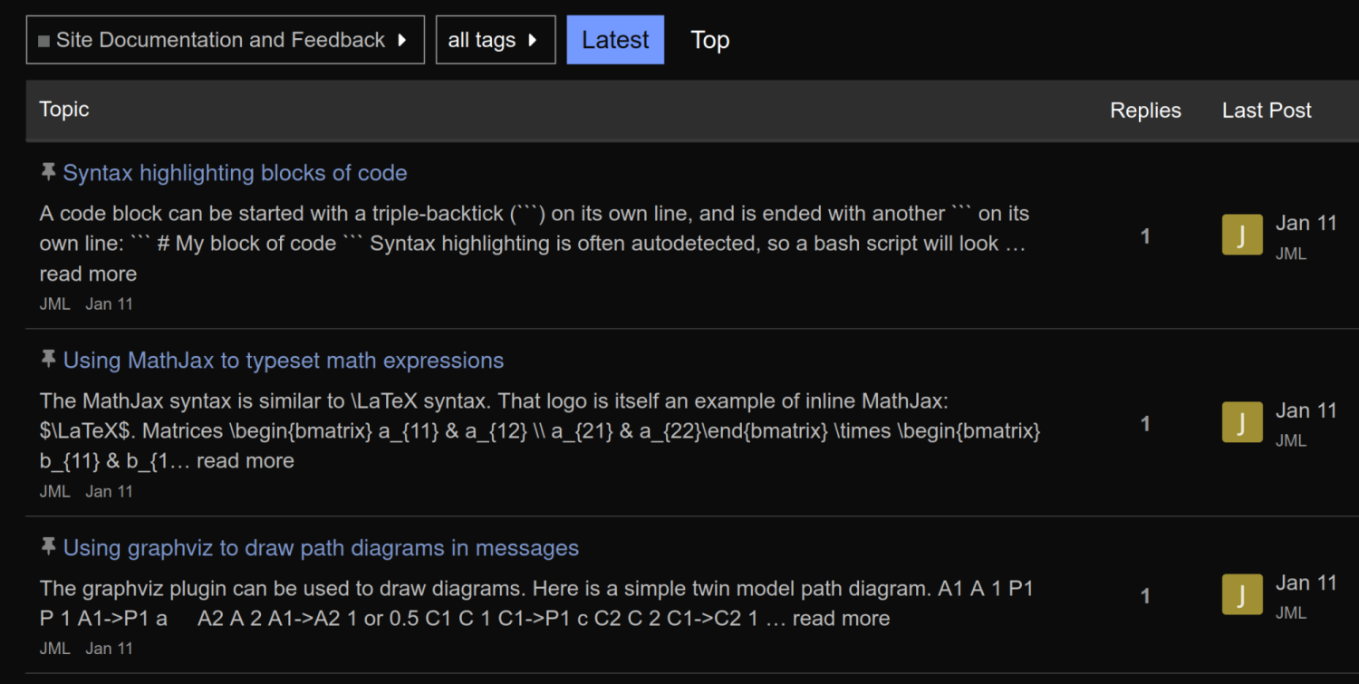Click read more in Syntax highlighting excerpt
This screenshot has width=1359, height=684.
click(88, 274)
